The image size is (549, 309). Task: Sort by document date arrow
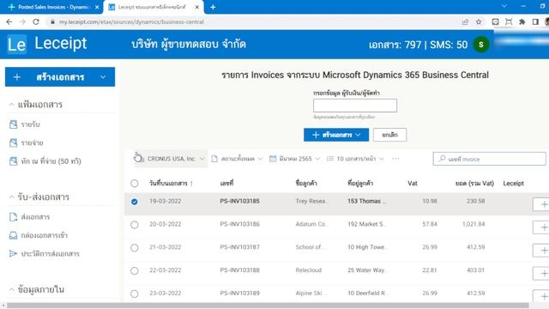pyautogui.click(x=191, y=184)
